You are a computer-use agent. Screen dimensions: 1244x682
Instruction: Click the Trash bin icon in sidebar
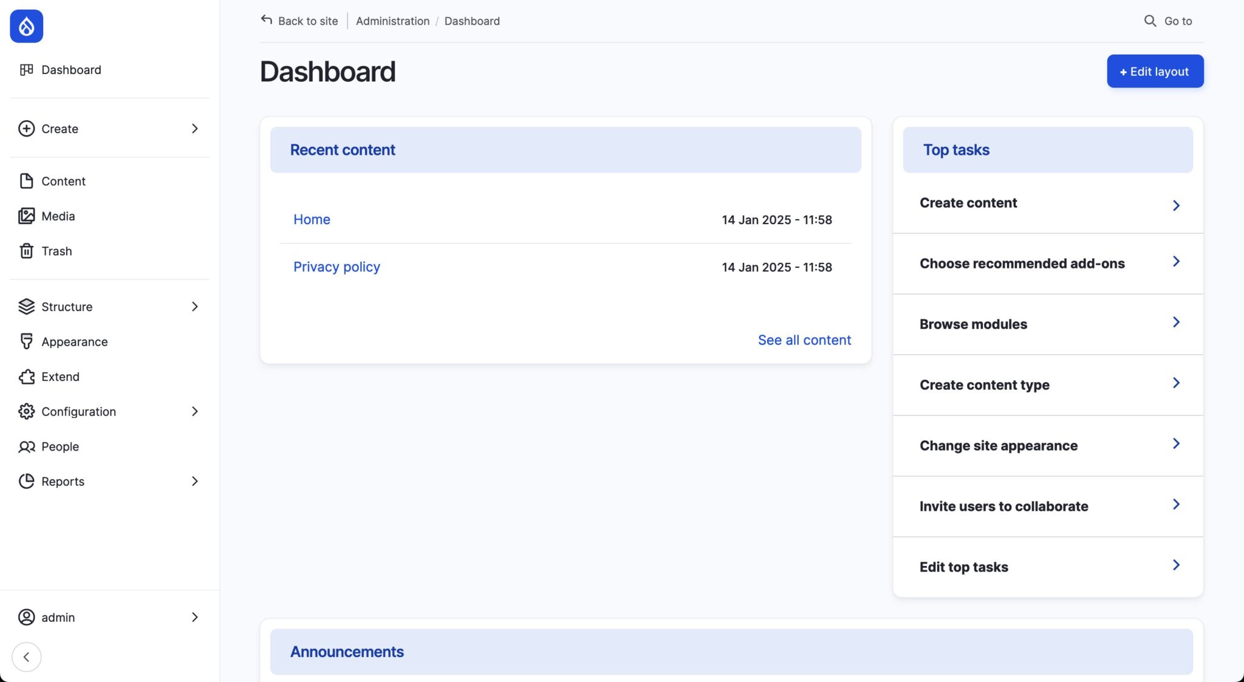pos(26,251)
